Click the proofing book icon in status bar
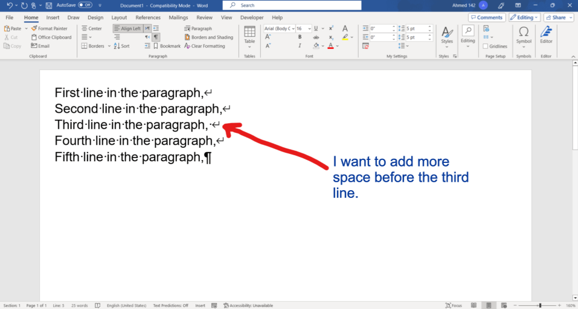The width and height of the screenshot is (578, 309). click(x=97, y=305)
